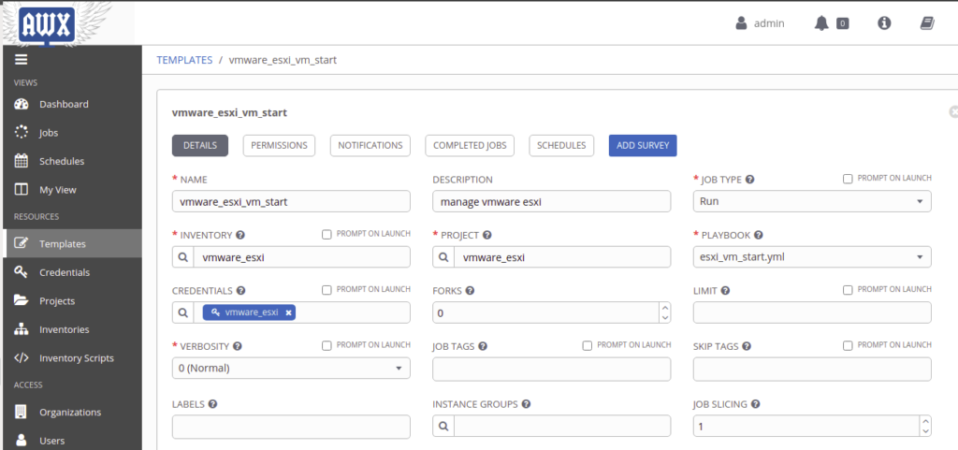Click the Skip Tags input field
The height and width of the screenshot is (450, 958).
[812, 369]
